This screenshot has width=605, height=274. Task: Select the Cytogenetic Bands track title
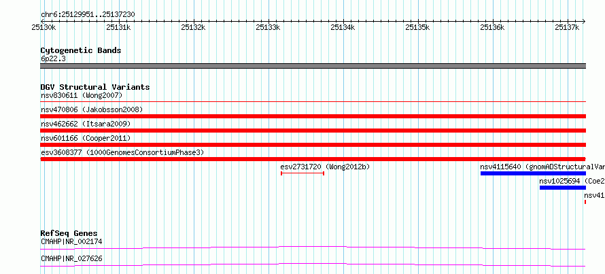click(x=81, y=50)
